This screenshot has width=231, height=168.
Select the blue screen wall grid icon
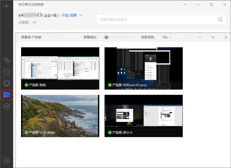6,95
